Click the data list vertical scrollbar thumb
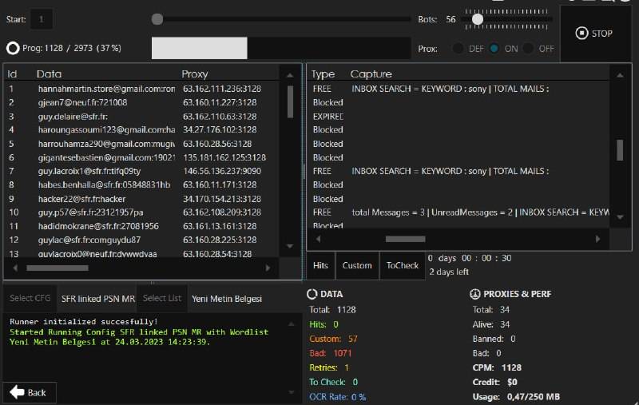Image resolution: width=639 pixels, height=405 pixels. 290,102
